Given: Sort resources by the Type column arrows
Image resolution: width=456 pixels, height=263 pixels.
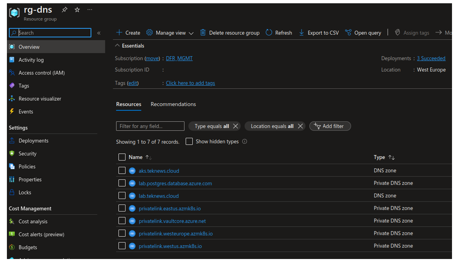Looking at the screenshot, I should click(x=391, y=157).
